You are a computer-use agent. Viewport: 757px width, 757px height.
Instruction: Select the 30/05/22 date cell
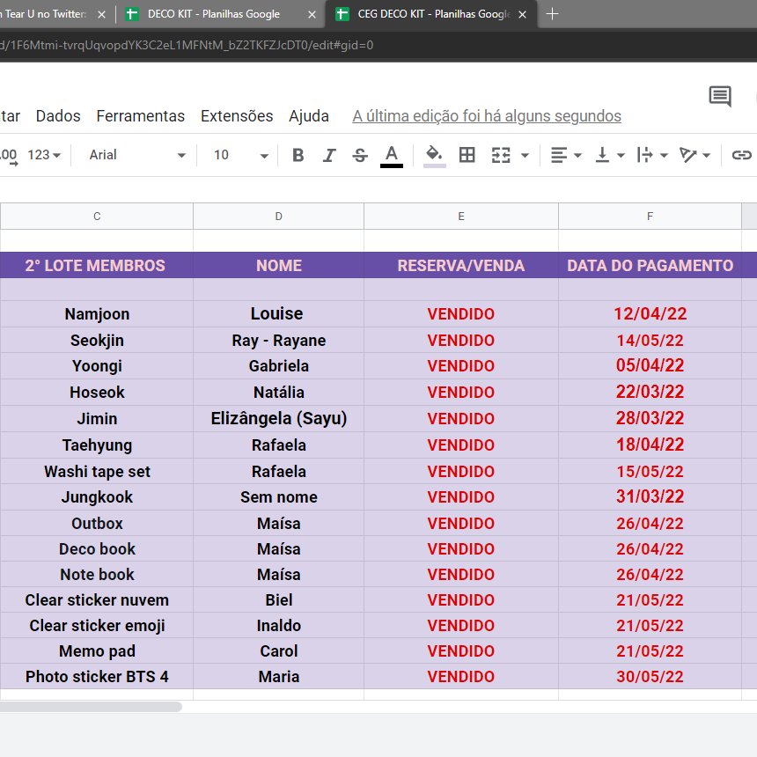[650, 676]
